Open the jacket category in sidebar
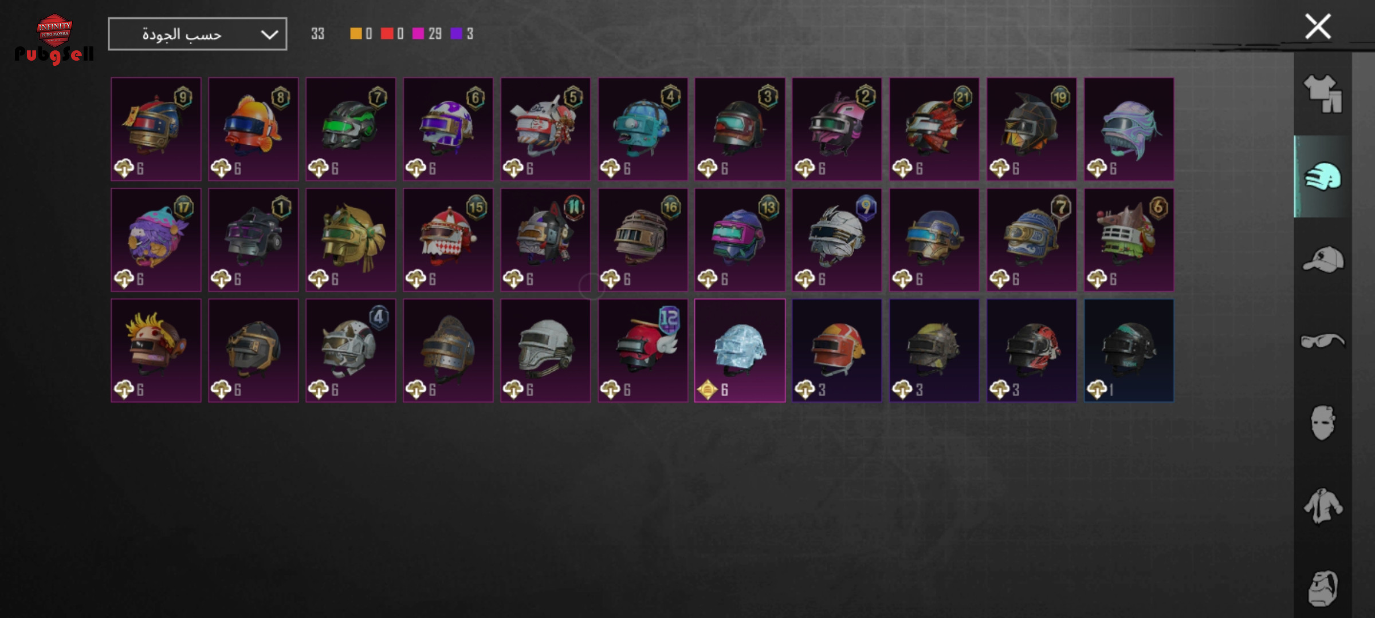This screenshot has height=618, width=1375. (x=1322, y=506)
